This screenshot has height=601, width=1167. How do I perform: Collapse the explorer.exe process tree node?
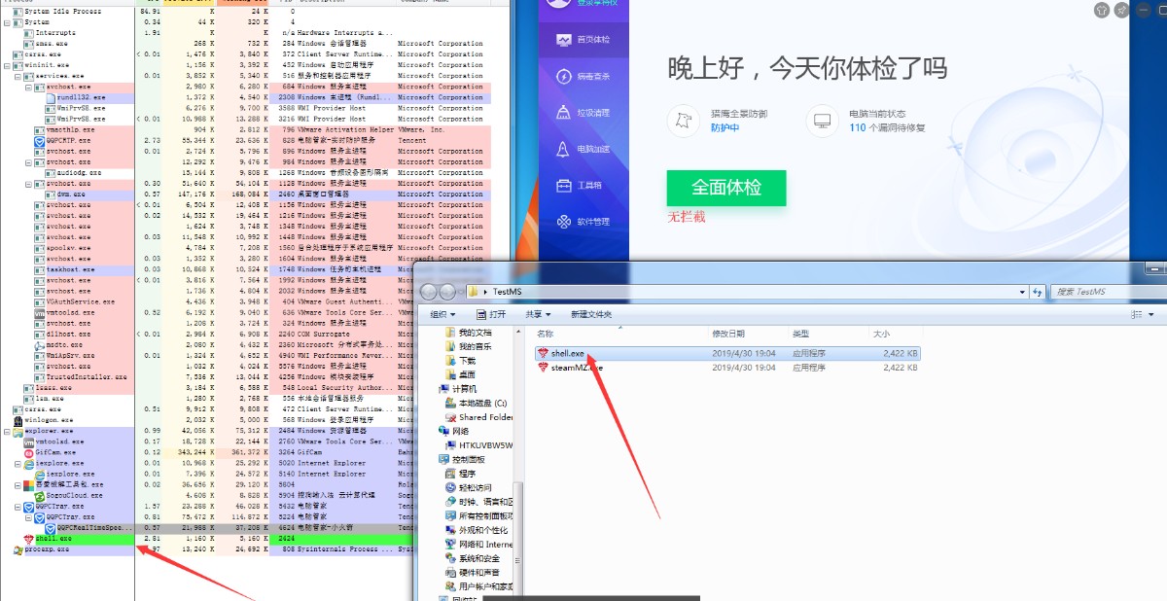click(7, 430)
